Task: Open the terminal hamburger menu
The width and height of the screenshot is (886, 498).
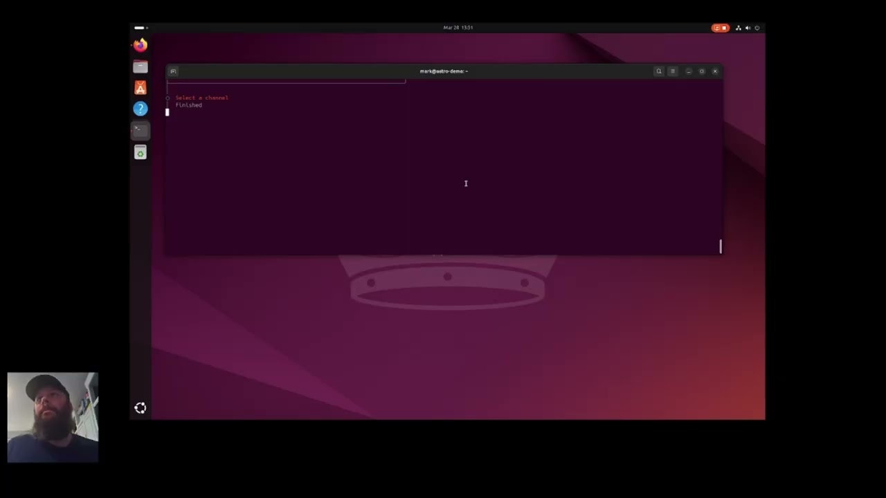Action: coord(673,71)
